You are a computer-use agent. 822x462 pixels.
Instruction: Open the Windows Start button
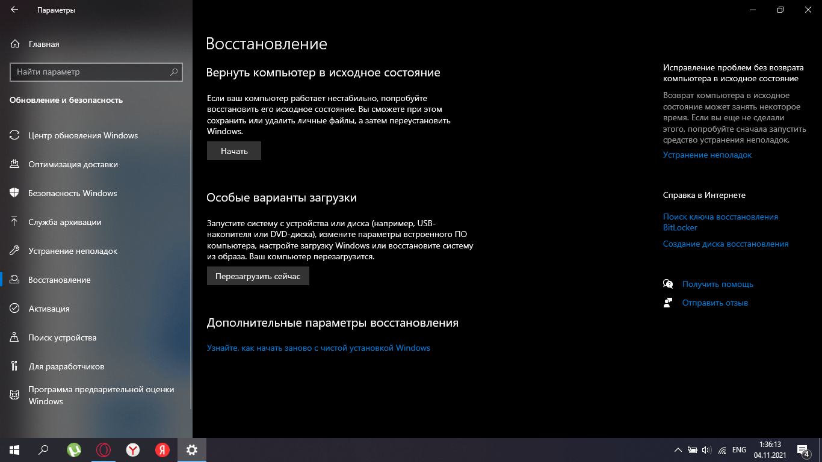(x=14, y=450)
